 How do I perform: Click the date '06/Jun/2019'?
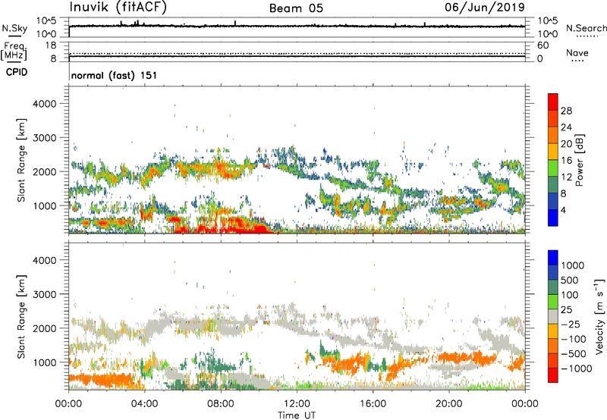485,8
